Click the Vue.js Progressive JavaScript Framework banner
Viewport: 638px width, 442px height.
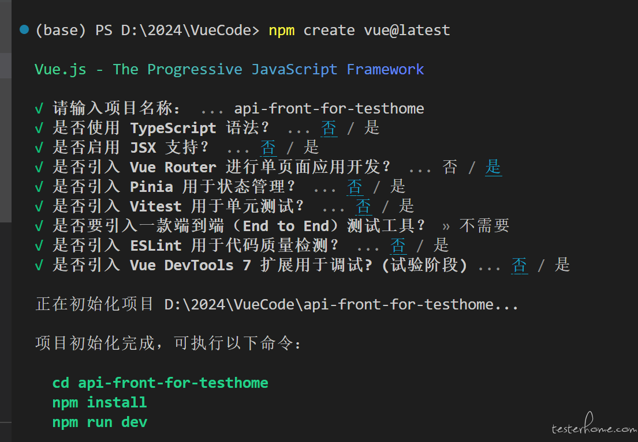tap(229, 70)
